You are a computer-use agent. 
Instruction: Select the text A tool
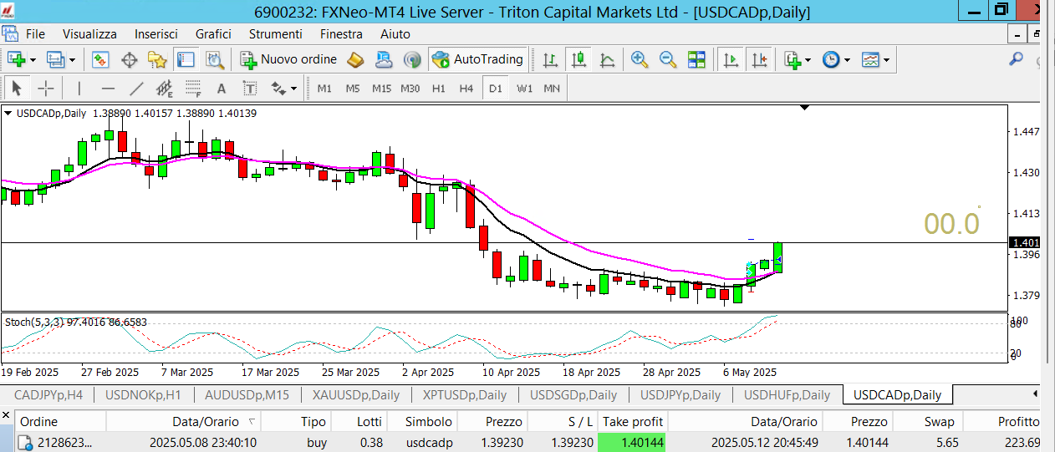tap(222, 88)
